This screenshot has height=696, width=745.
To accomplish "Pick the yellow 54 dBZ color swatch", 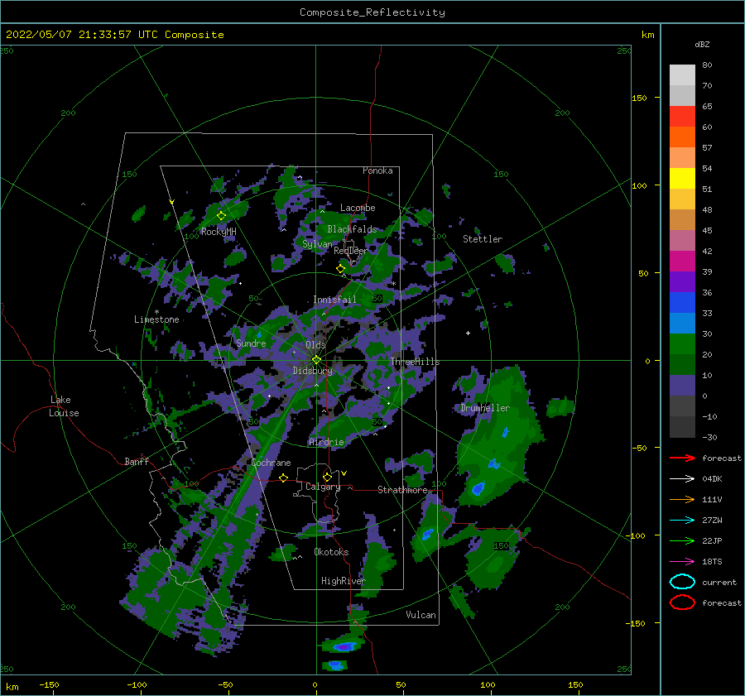I will coord(682,178).
